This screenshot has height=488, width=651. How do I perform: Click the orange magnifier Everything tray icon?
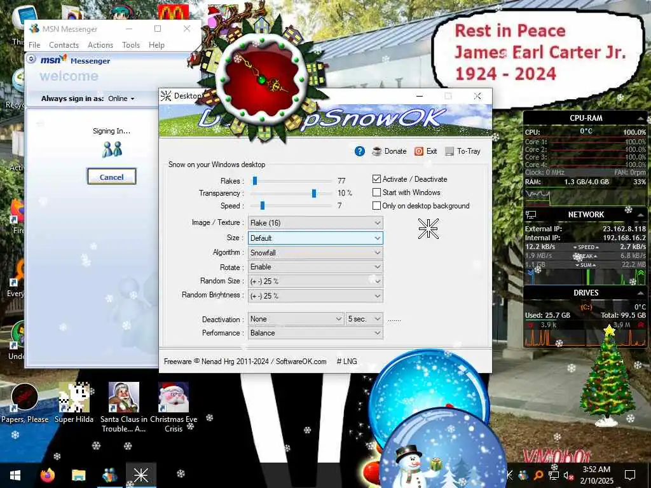[538, 475]
